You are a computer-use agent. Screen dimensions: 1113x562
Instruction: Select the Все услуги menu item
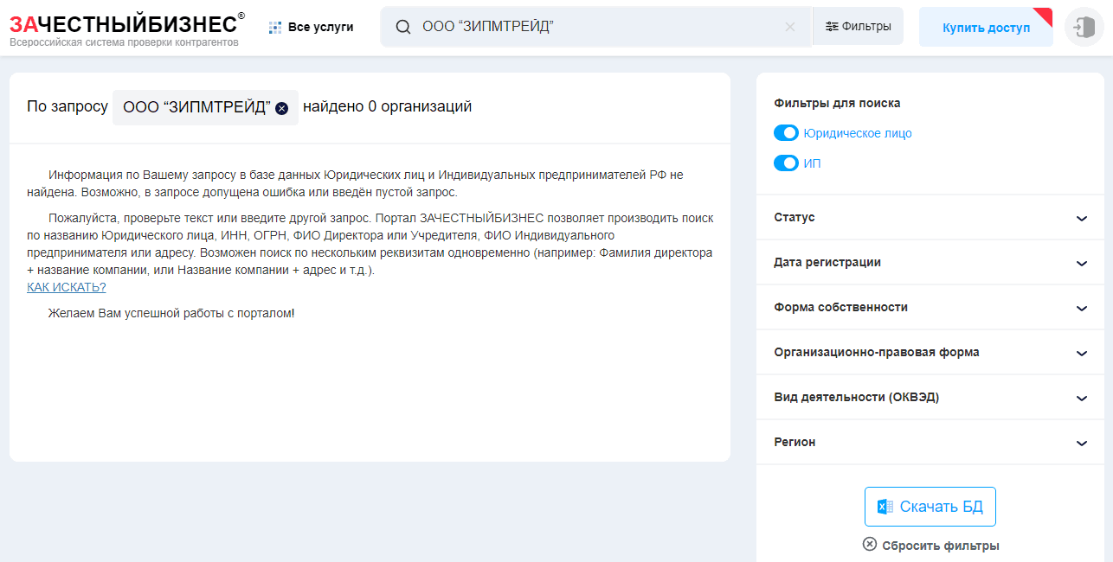pyautogui.click(x=320, y=27)
